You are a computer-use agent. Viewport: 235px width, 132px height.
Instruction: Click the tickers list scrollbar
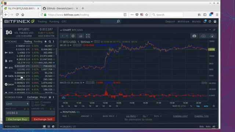56,51
